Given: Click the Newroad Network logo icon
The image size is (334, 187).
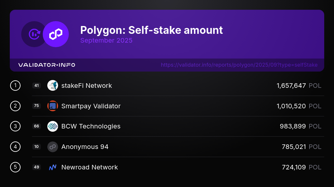Looking at the screenshot, I should point(53,167).
